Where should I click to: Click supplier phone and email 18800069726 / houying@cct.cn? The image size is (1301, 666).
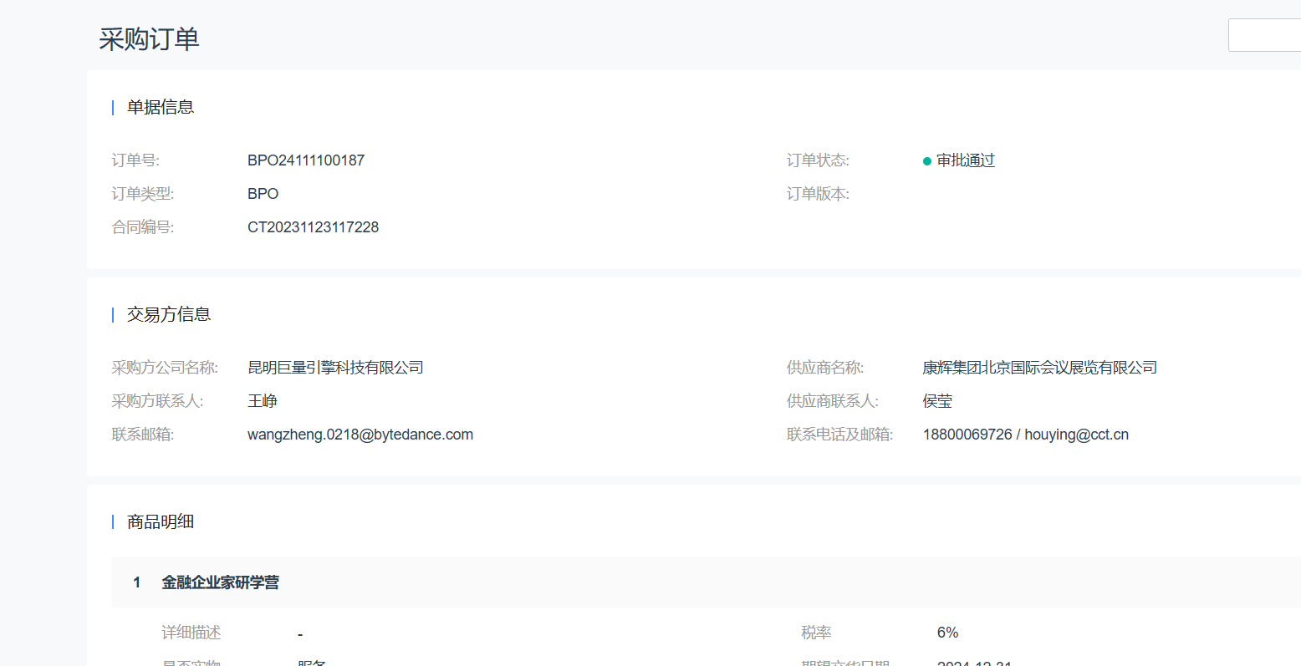[x=1025, y=435]
